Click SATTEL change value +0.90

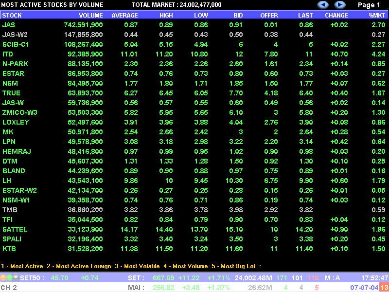(339, 229)
